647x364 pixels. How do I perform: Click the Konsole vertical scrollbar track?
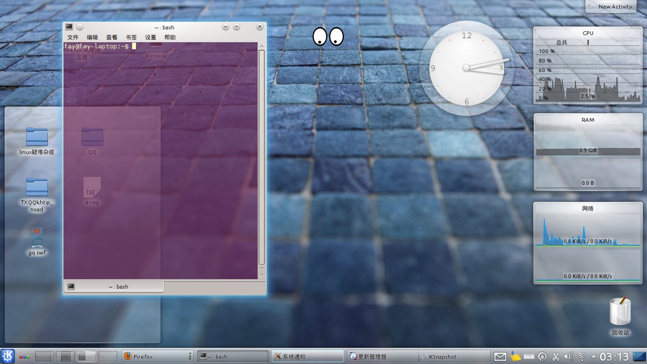261,158
